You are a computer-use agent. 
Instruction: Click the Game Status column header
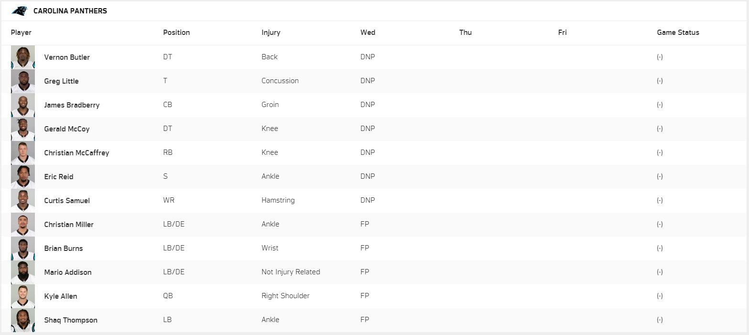tap(678, 32)
